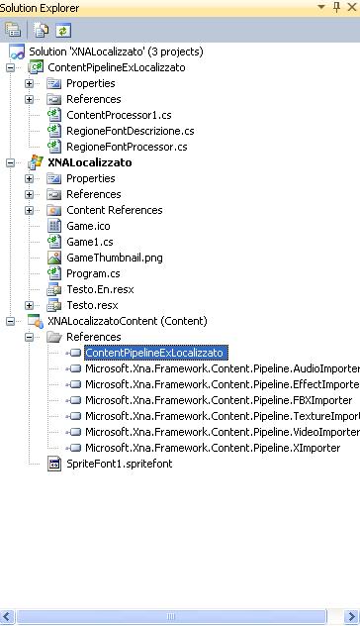Collapse the XNALocalizzato project node
The image size is (360, 626).
10,162
